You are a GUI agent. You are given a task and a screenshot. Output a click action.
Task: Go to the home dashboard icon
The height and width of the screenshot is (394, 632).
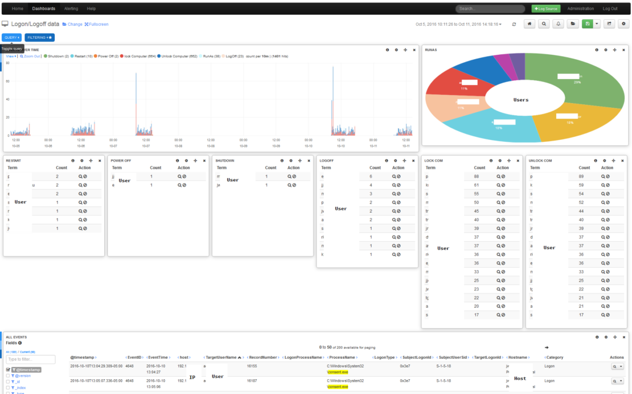529,24
